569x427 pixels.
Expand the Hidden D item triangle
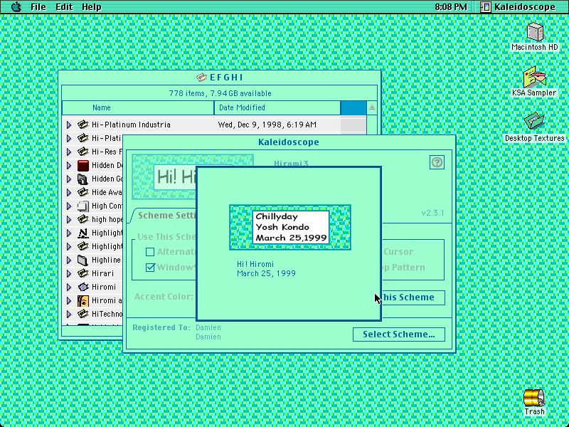(x=69, y=166)
